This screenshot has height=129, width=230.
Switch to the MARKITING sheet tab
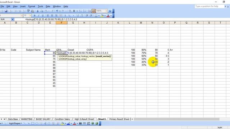tap(27, 119)
